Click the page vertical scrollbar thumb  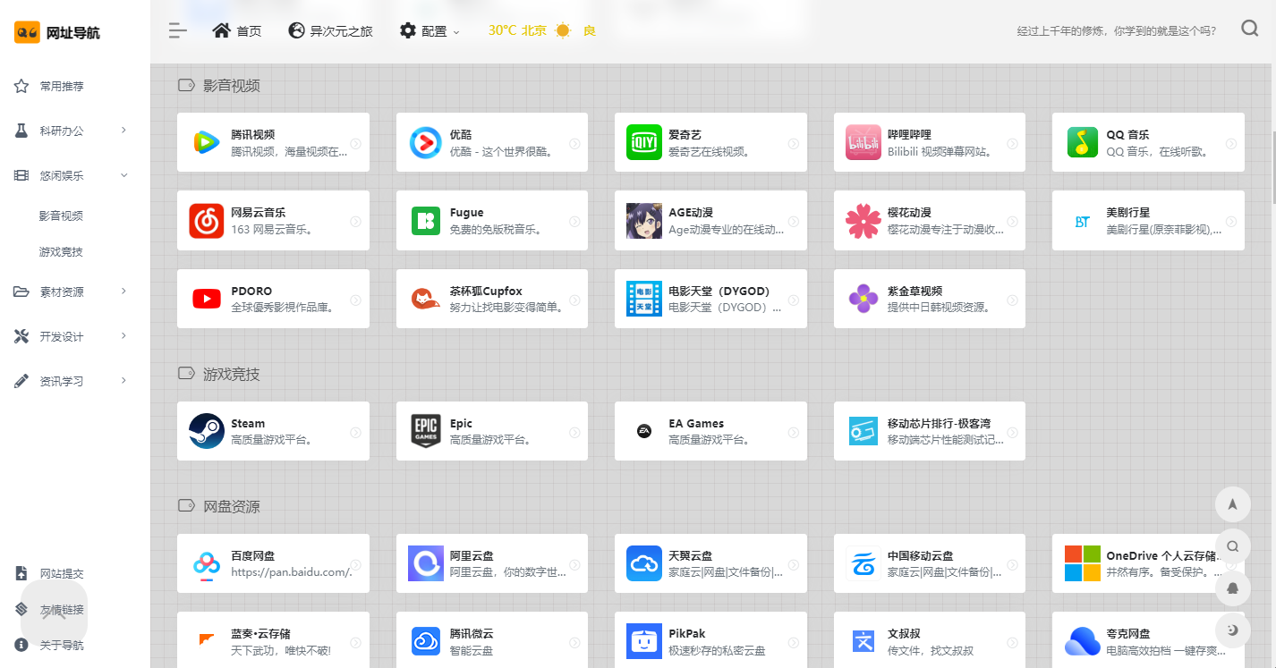pyautogui.click(x=1272, y=168)
